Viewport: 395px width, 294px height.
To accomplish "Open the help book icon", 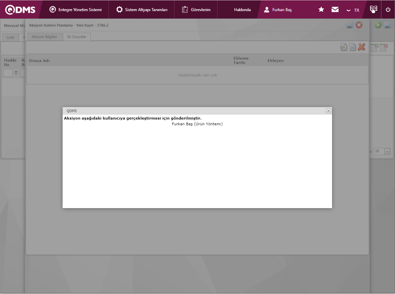I will click(373, 9).
